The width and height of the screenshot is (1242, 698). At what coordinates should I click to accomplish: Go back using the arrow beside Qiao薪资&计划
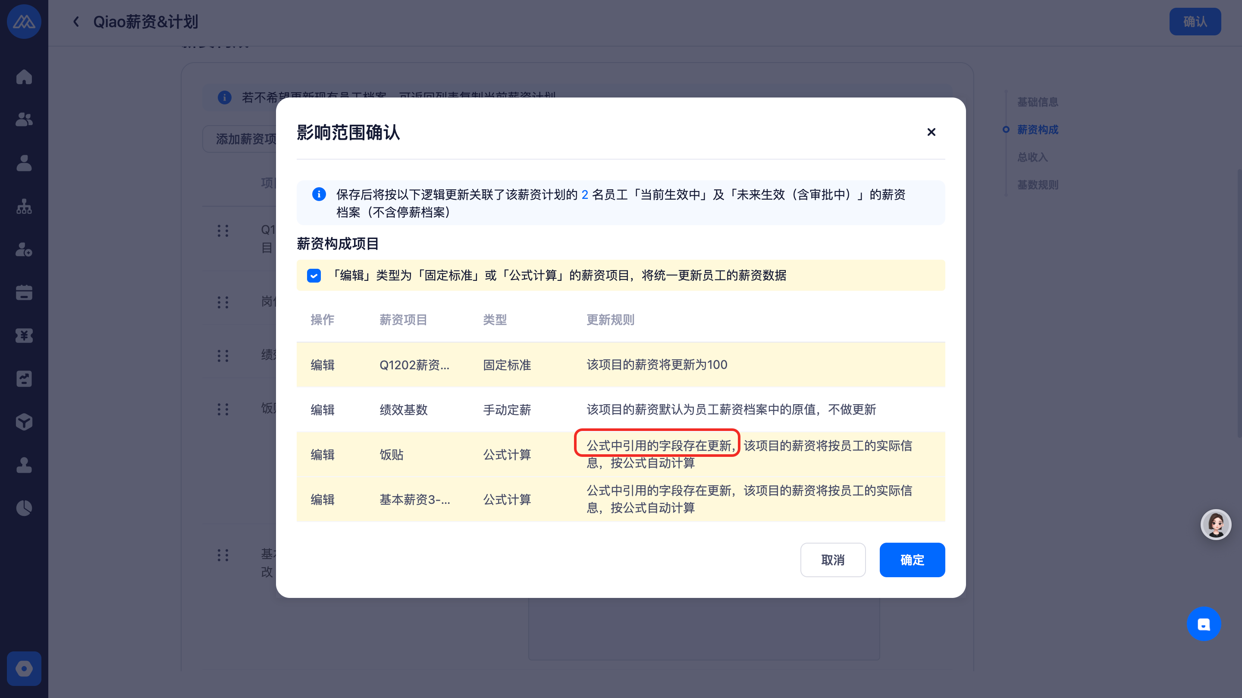pyautogui.click(x=76, y=22)
